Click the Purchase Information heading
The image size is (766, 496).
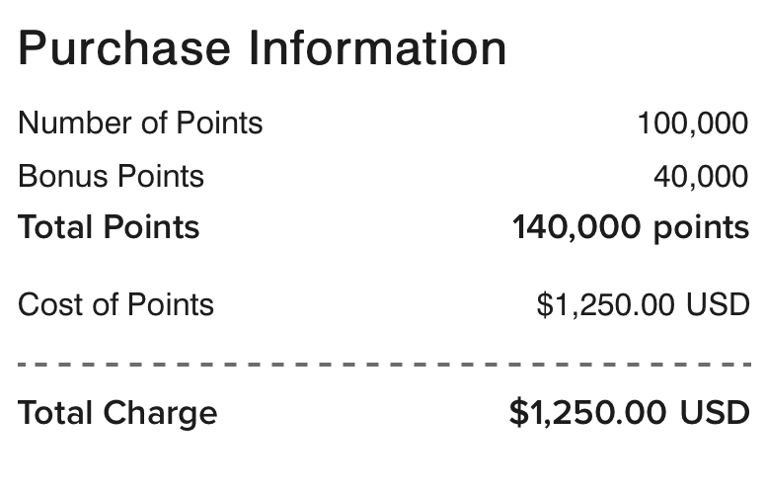click(x=262, y=48)
